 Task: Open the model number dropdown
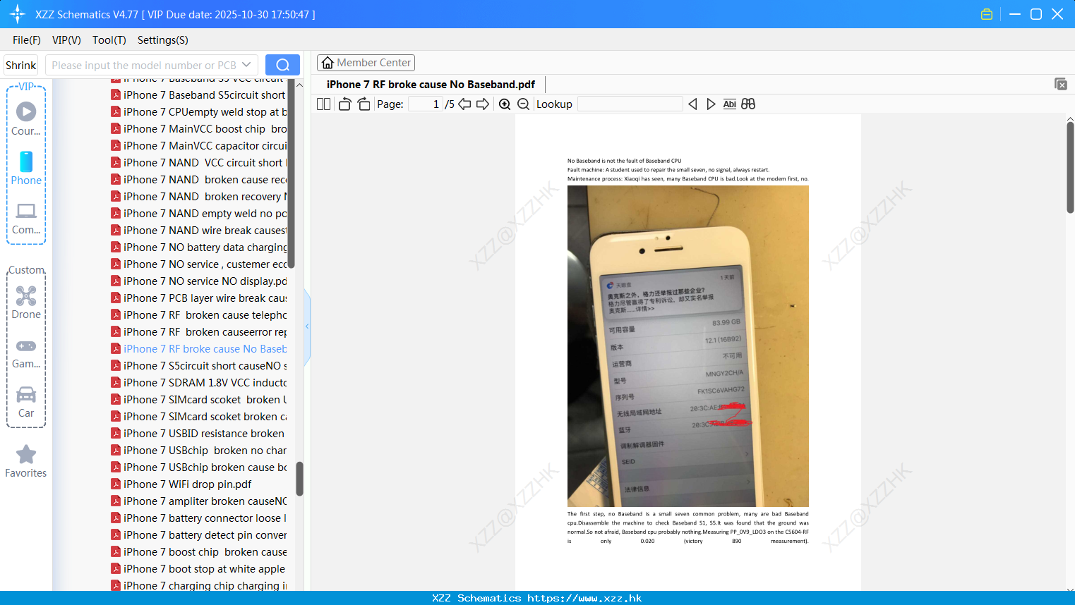[x=246, y=65]
